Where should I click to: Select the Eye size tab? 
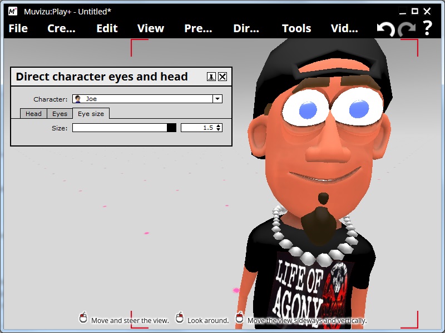91,114
